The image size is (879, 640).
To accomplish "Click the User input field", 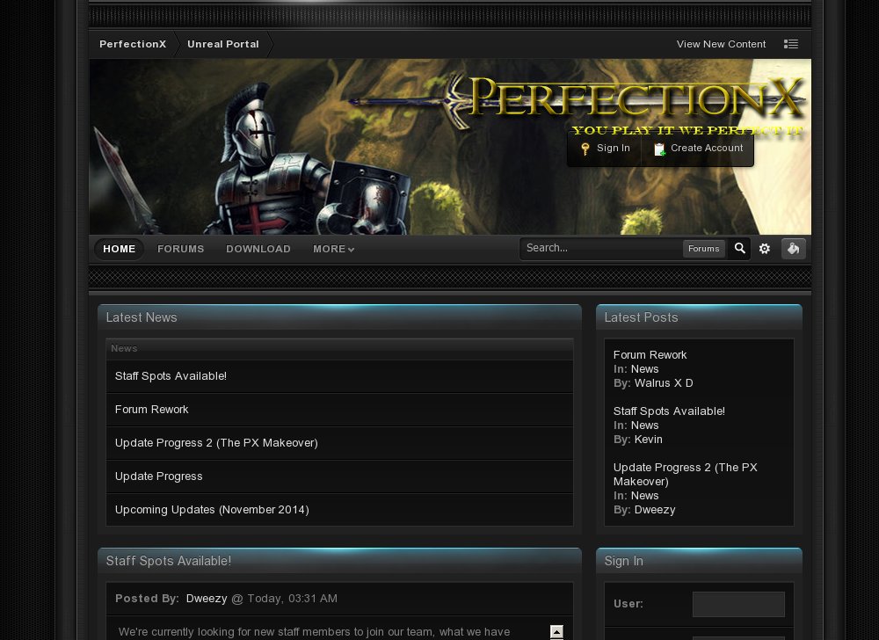I will pyautogui.click(x=737, y=604).
